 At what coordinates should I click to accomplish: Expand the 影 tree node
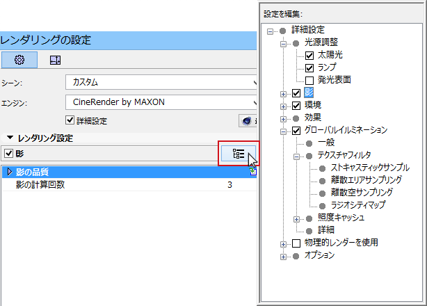click(283, 94)
